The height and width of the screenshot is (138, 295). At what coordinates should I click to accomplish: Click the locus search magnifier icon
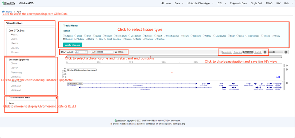pyautogui.click(x=116, y=52)
